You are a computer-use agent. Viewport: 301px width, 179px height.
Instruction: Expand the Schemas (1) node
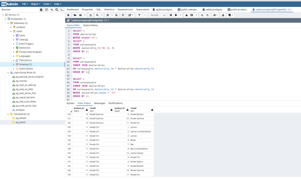click(14, 65)
